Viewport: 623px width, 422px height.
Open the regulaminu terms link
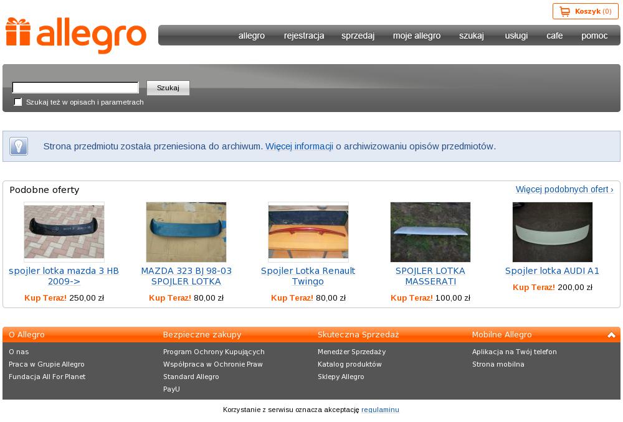(x=380, y=410)
